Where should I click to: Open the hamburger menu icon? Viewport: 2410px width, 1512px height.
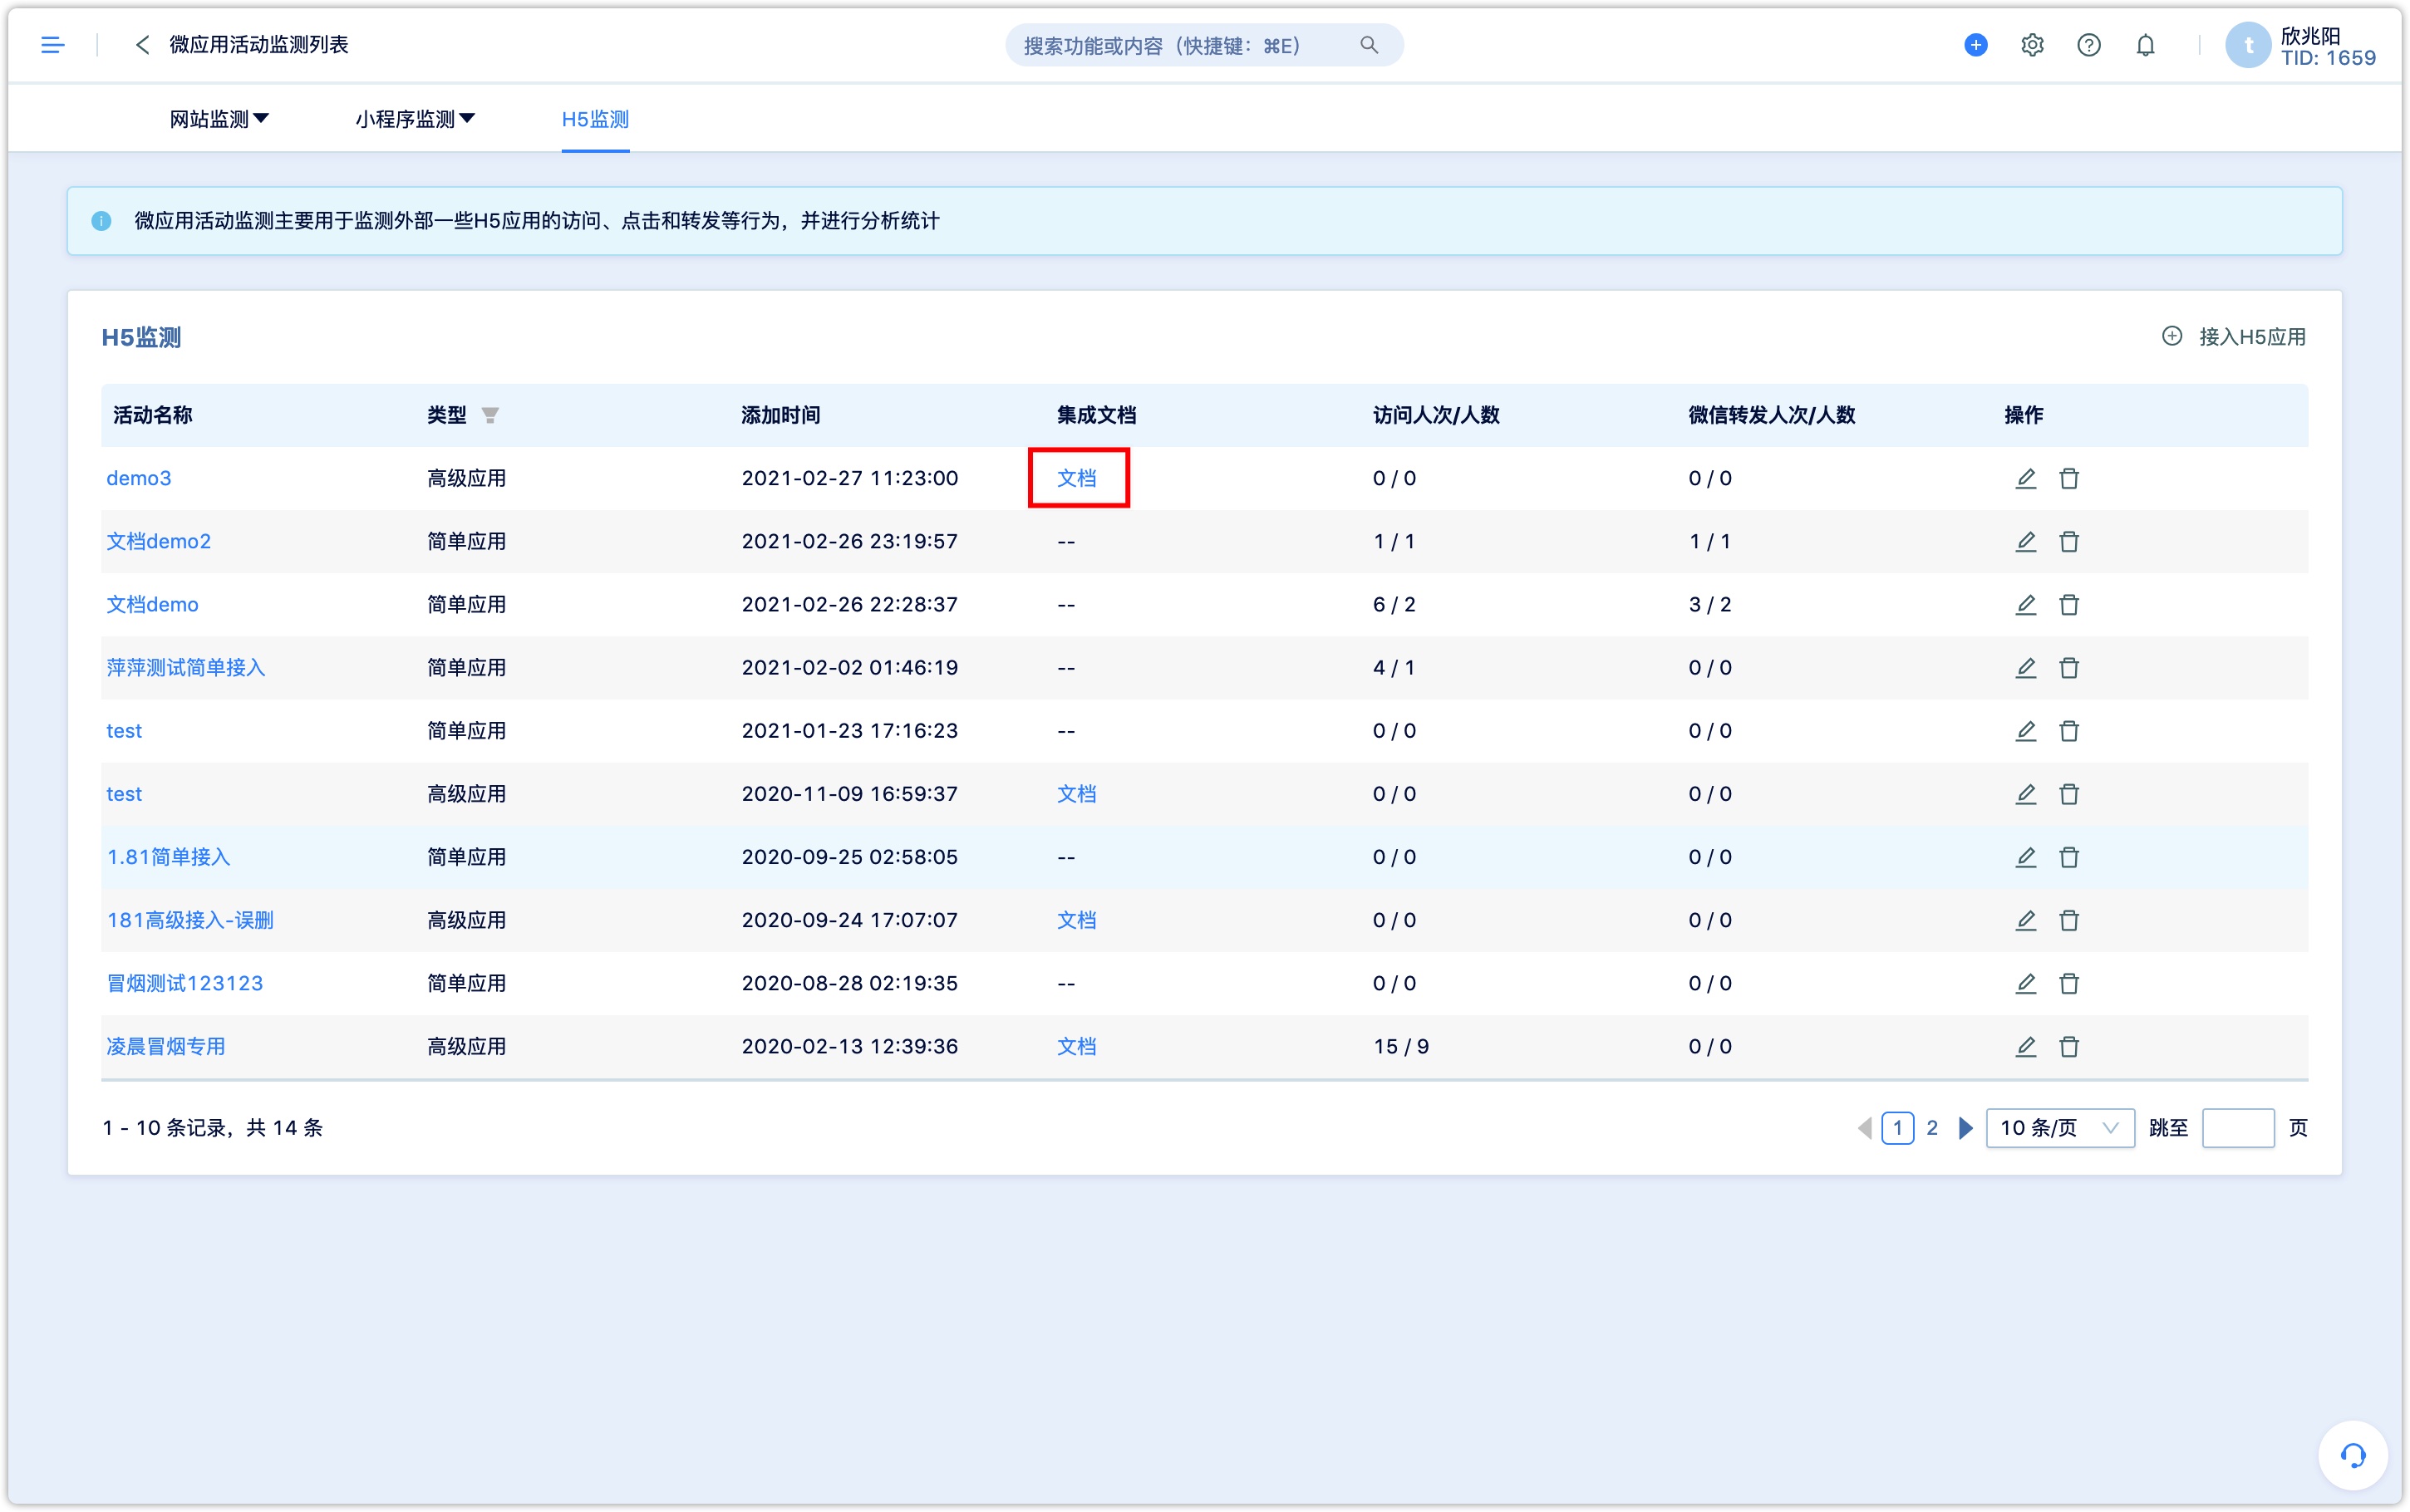(53, 45)
